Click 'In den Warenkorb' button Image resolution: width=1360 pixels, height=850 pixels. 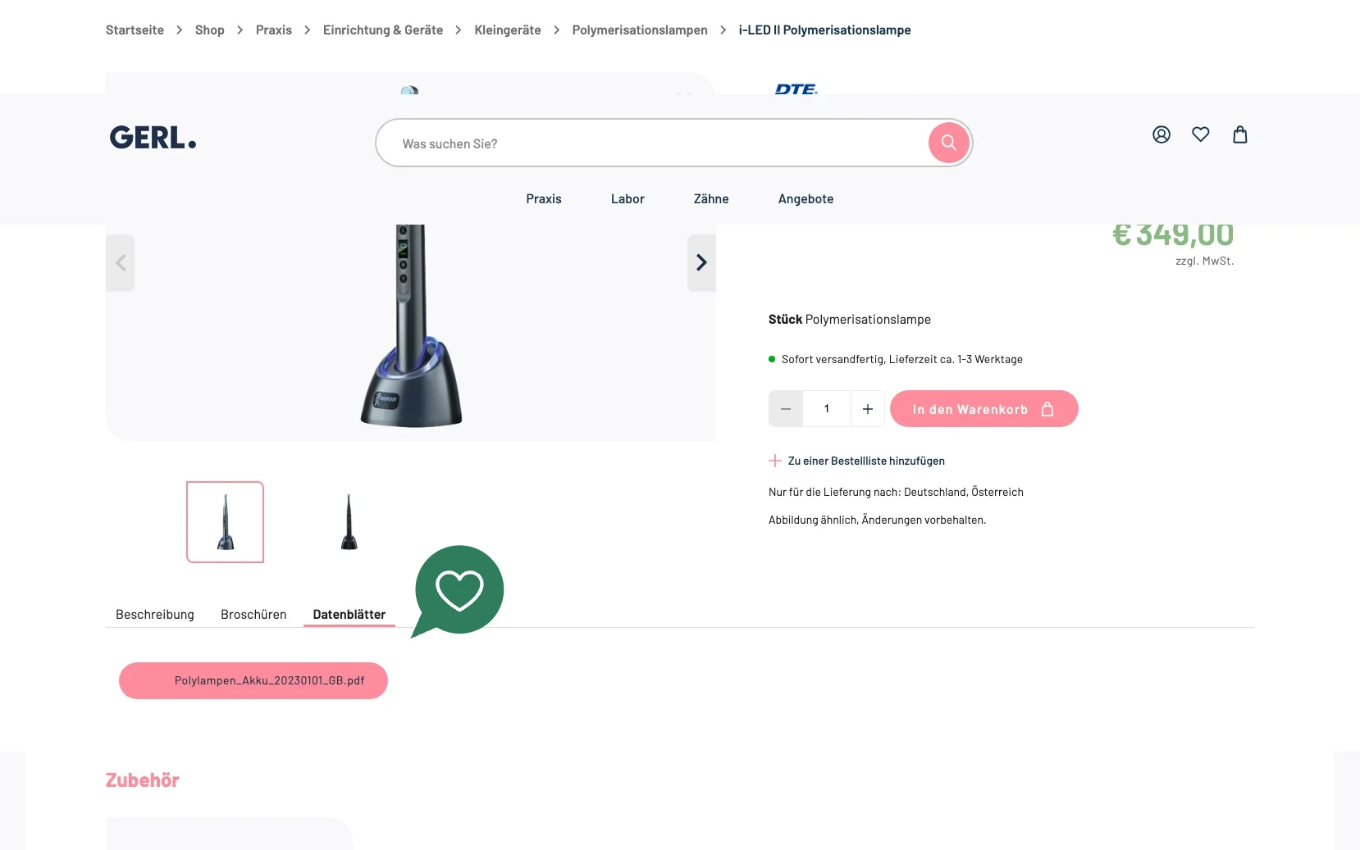point(983,408)
